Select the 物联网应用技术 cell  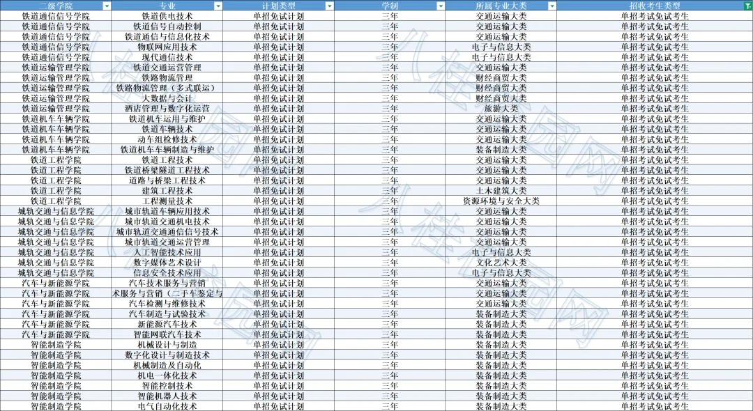pos(167,47)
